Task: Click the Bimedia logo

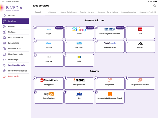Action: click(x=14, y=8)
